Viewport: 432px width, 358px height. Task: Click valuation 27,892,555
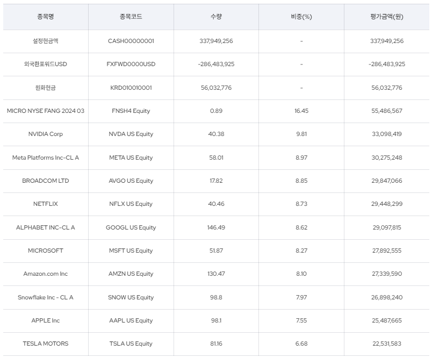tap(387, 251)
